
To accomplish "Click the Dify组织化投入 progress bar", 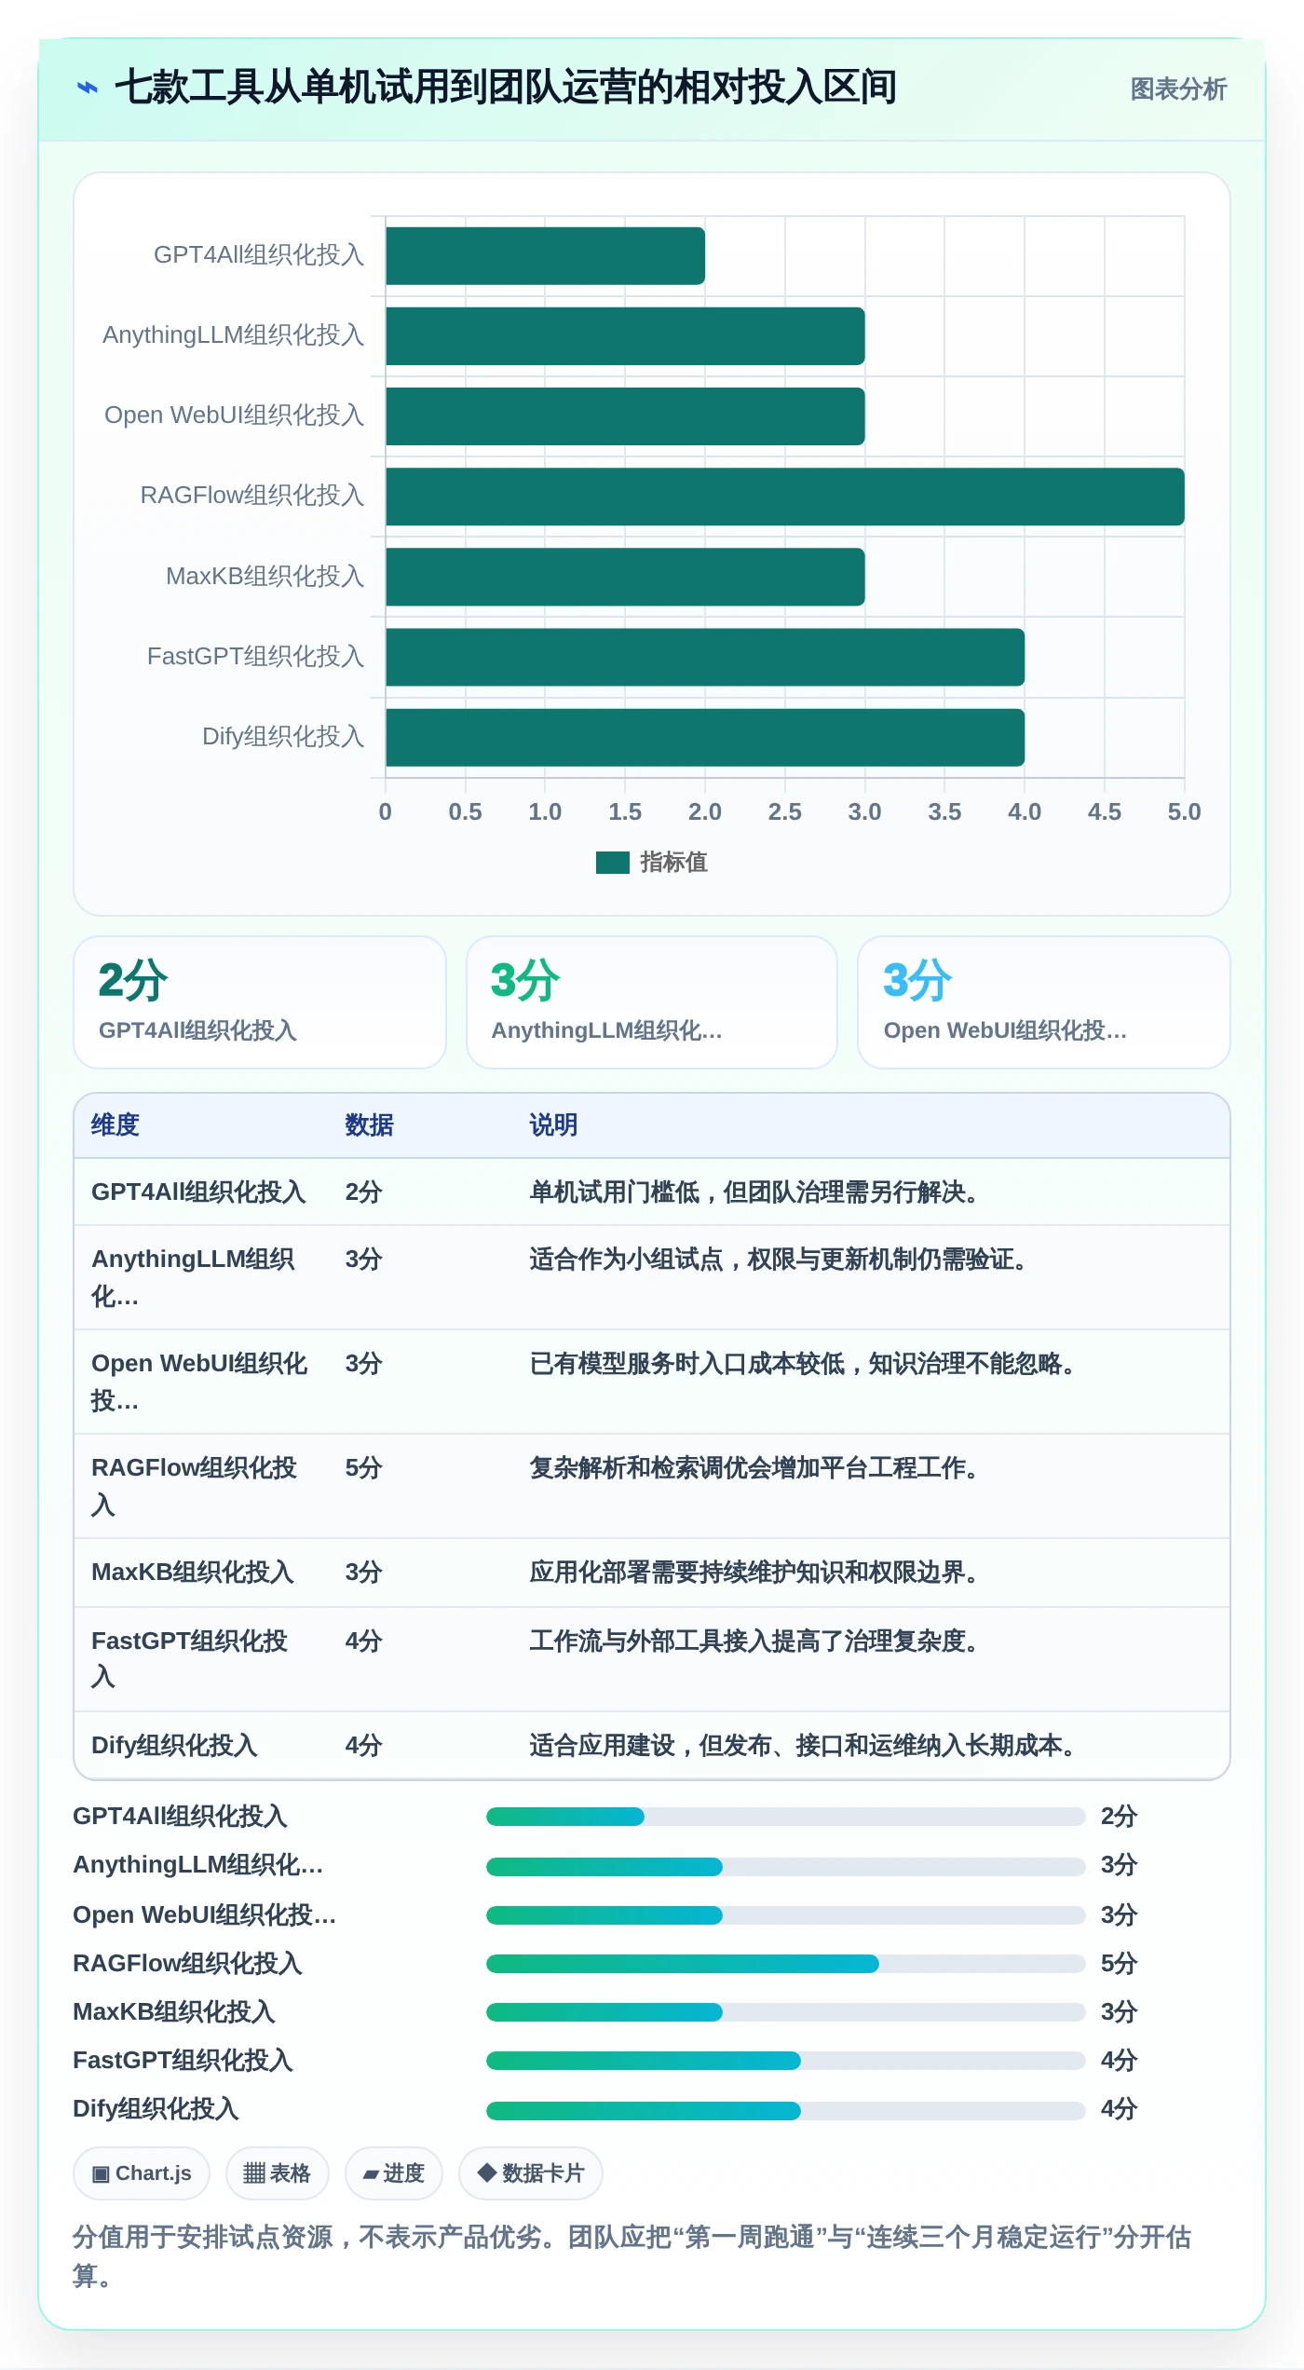I will (785, 2111).
